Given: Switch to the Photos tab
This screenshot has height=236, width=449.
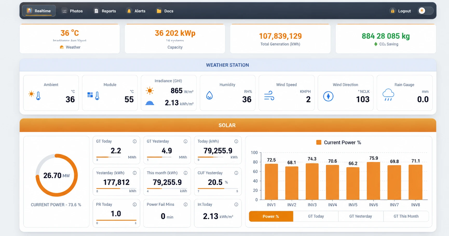Looking at the screenshot, I should click(72, 11).
